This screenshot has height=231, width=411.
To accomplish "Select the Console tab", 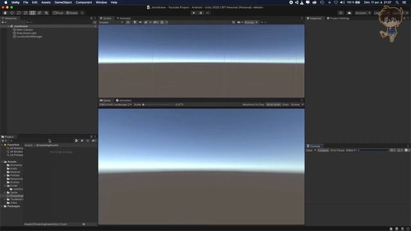I will [x=313, y=146].
